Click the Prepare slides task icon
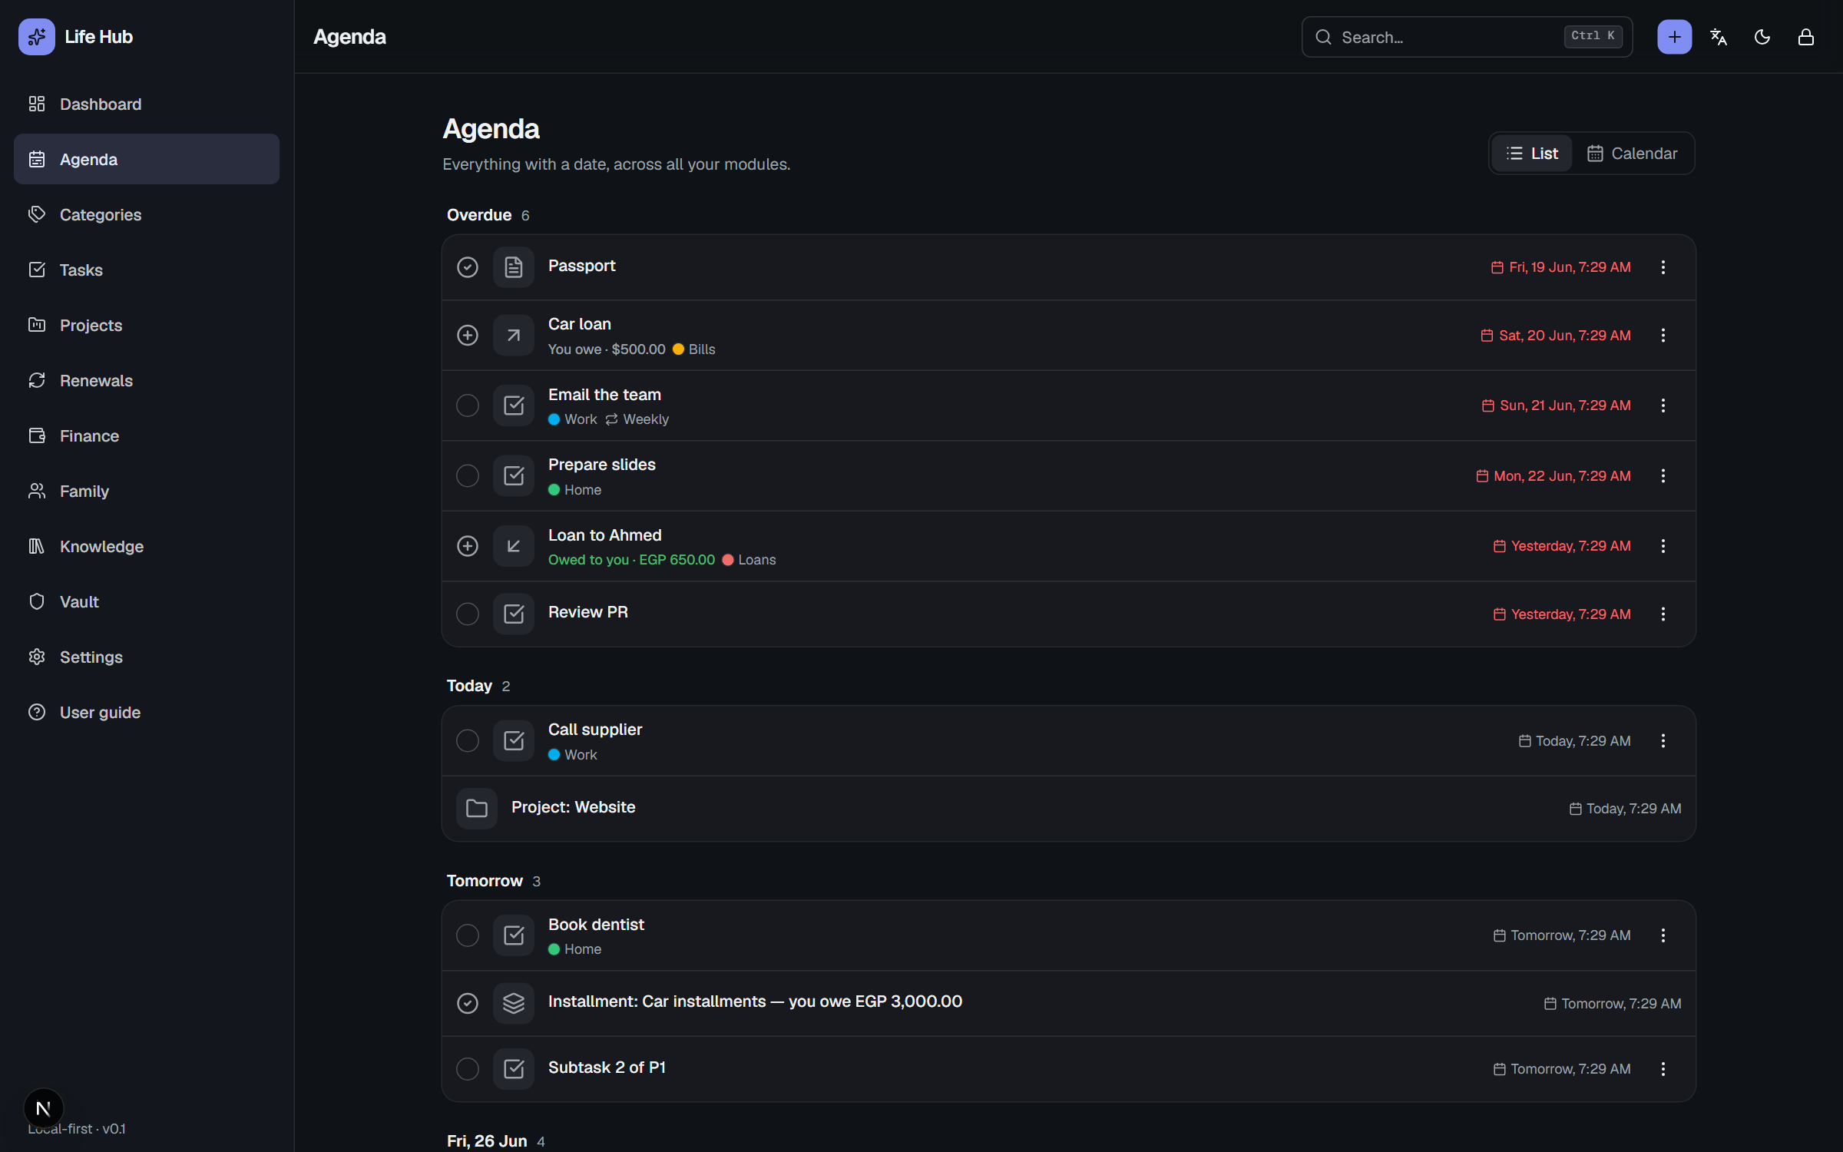This screenshot has height=1152, width=1843. click(x=514, y=476)
